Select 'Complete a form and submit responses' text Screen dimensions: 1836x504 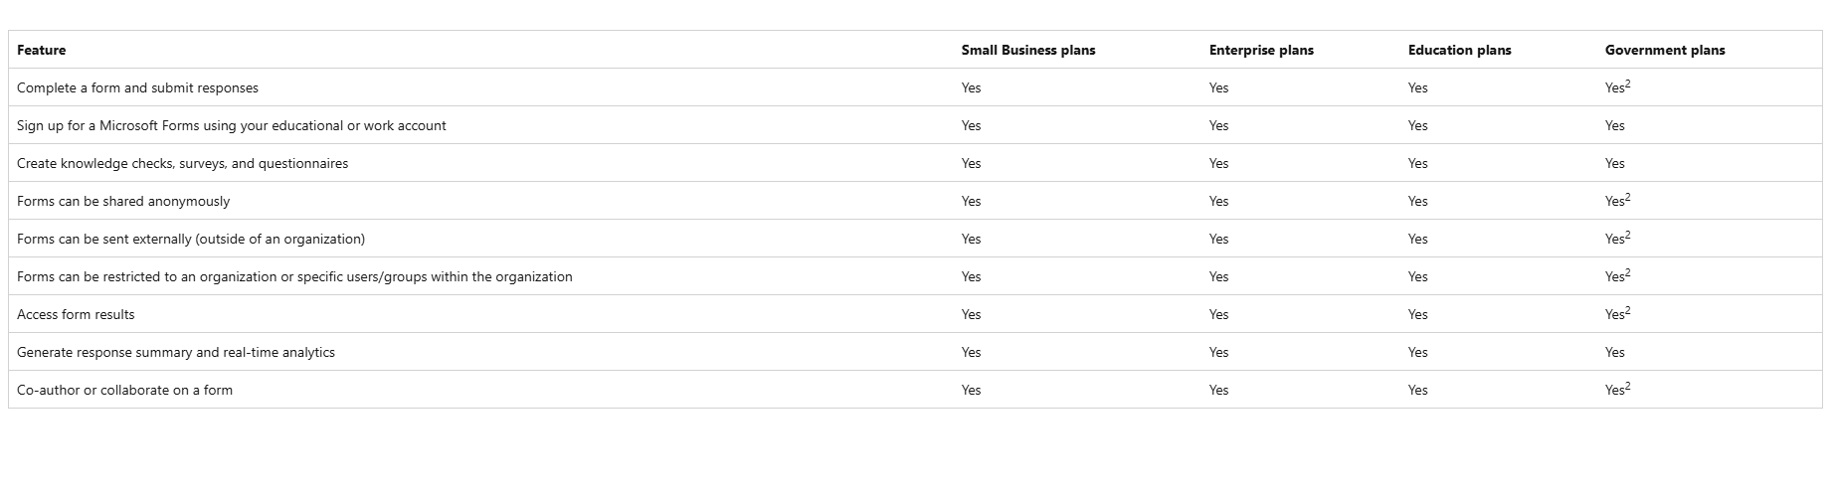coord(137,87)
